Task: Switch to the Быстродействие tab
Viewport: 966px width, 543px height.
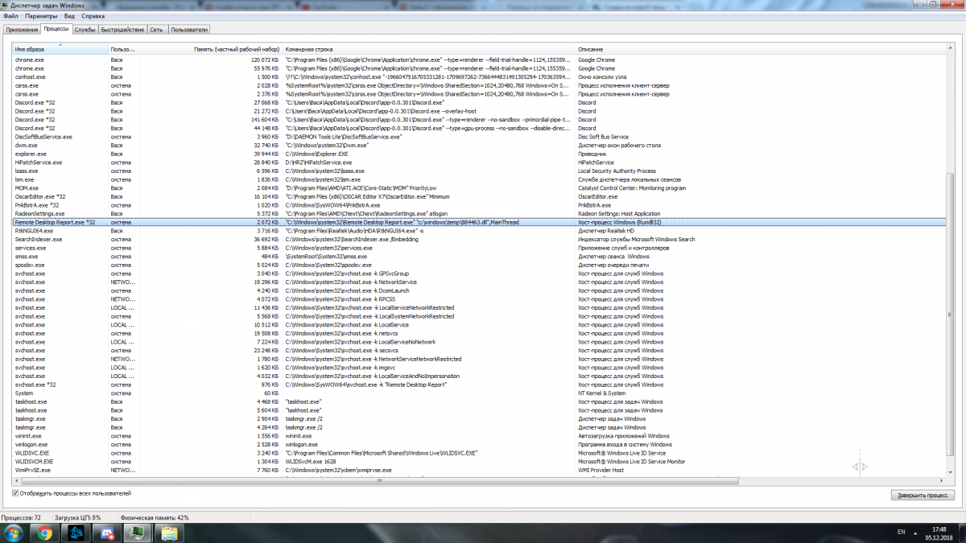Action: (122, 30)
